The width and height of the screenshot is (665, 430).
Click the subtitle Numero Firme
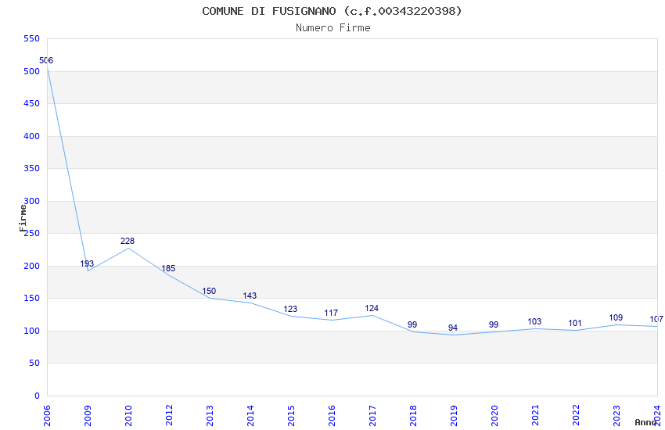tap(333, 28)
